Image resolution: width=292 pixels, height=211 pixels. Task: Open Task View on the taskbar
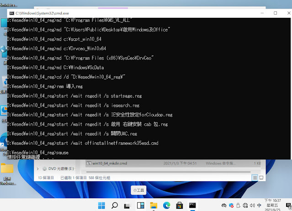127,206
